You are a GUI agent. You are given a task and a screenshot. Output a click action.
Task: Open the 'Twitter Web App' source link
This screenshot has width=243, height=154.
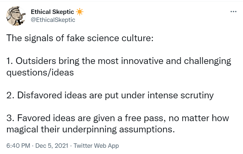coord(96,146)
